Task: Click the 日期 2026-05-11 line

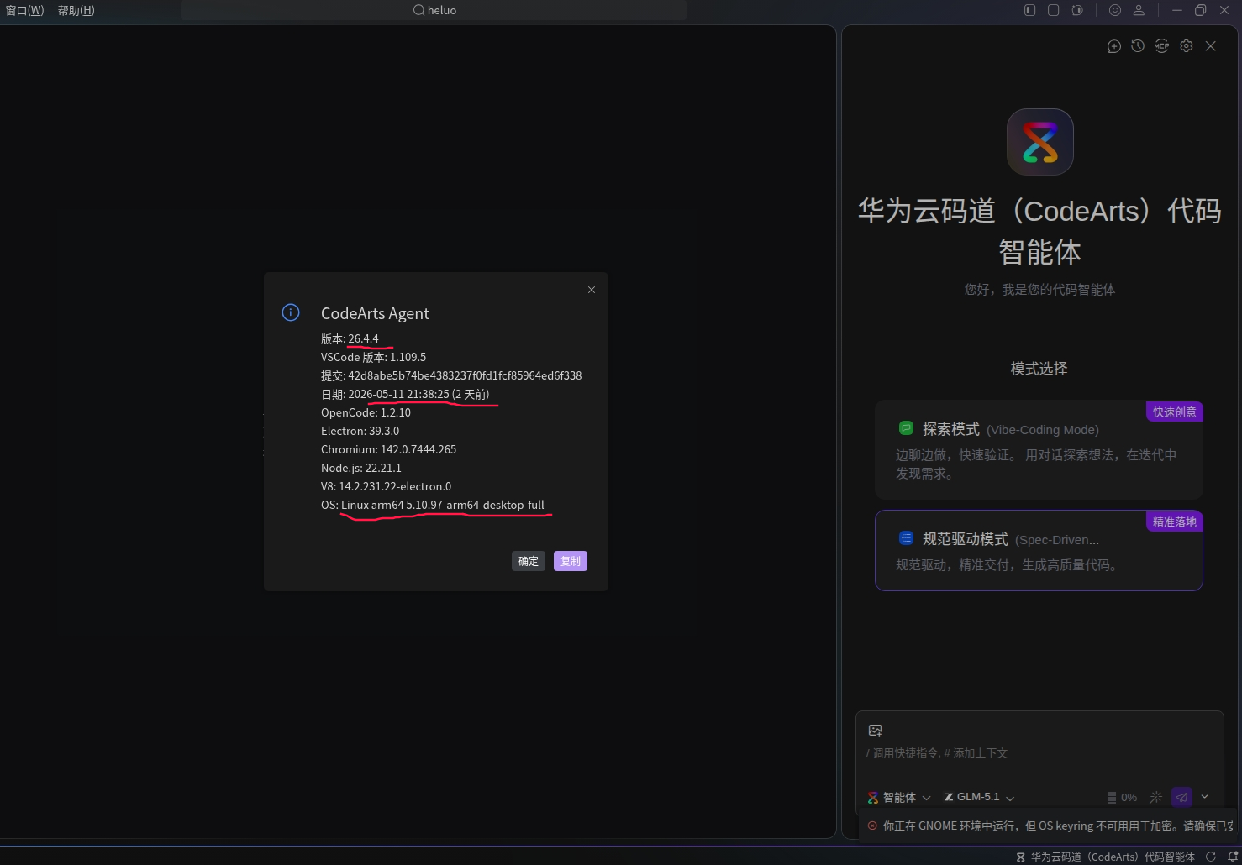Action: [405, 394]
